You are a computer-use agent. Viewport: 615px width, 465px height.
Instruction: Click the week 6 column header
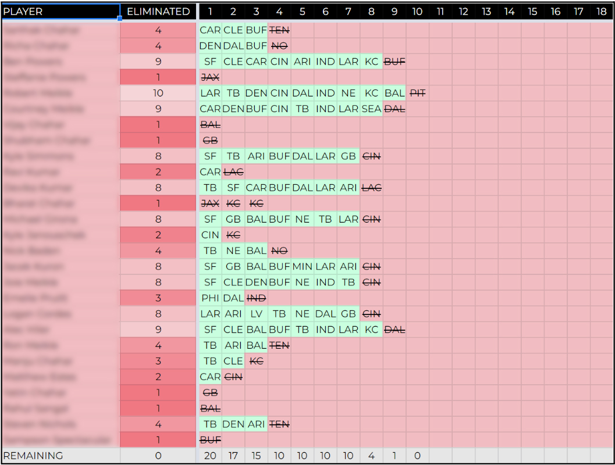point(325,12)
